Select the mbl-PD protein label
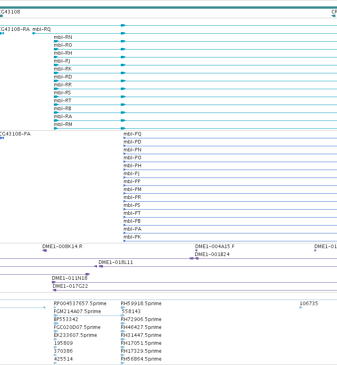 coord(132,142)
